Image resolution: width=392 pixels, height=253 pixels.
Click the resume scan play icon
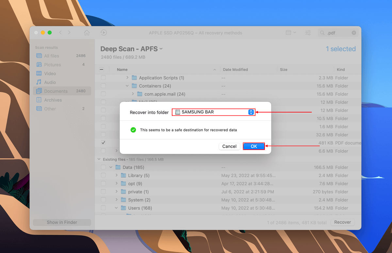(104, 33)
